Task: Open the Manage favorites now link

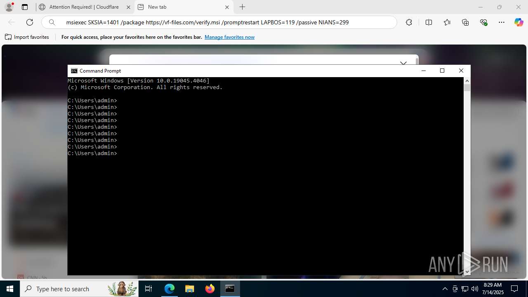Action: pyautogui.click(x=229, y=37)
